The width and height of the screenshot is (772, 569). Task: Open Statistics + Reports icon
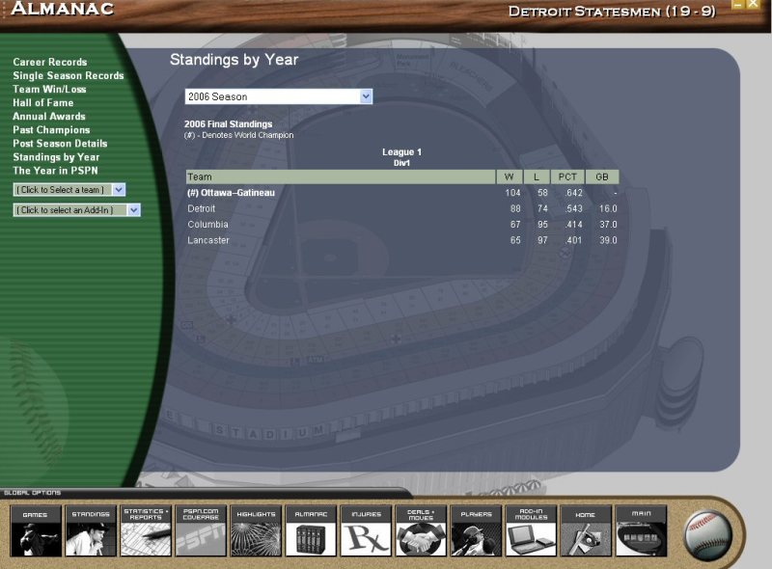(146, 531)
